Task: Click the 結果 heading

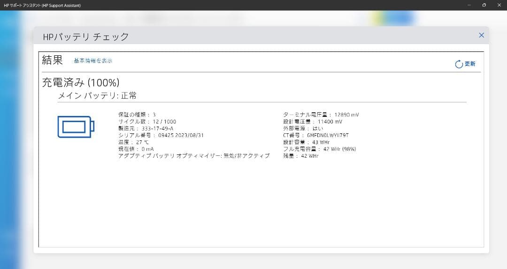Action: 53,60
